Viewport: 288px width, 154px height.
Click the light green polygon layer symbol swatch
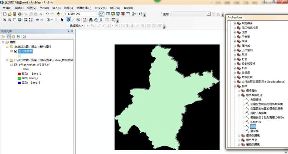click(19, 56)
